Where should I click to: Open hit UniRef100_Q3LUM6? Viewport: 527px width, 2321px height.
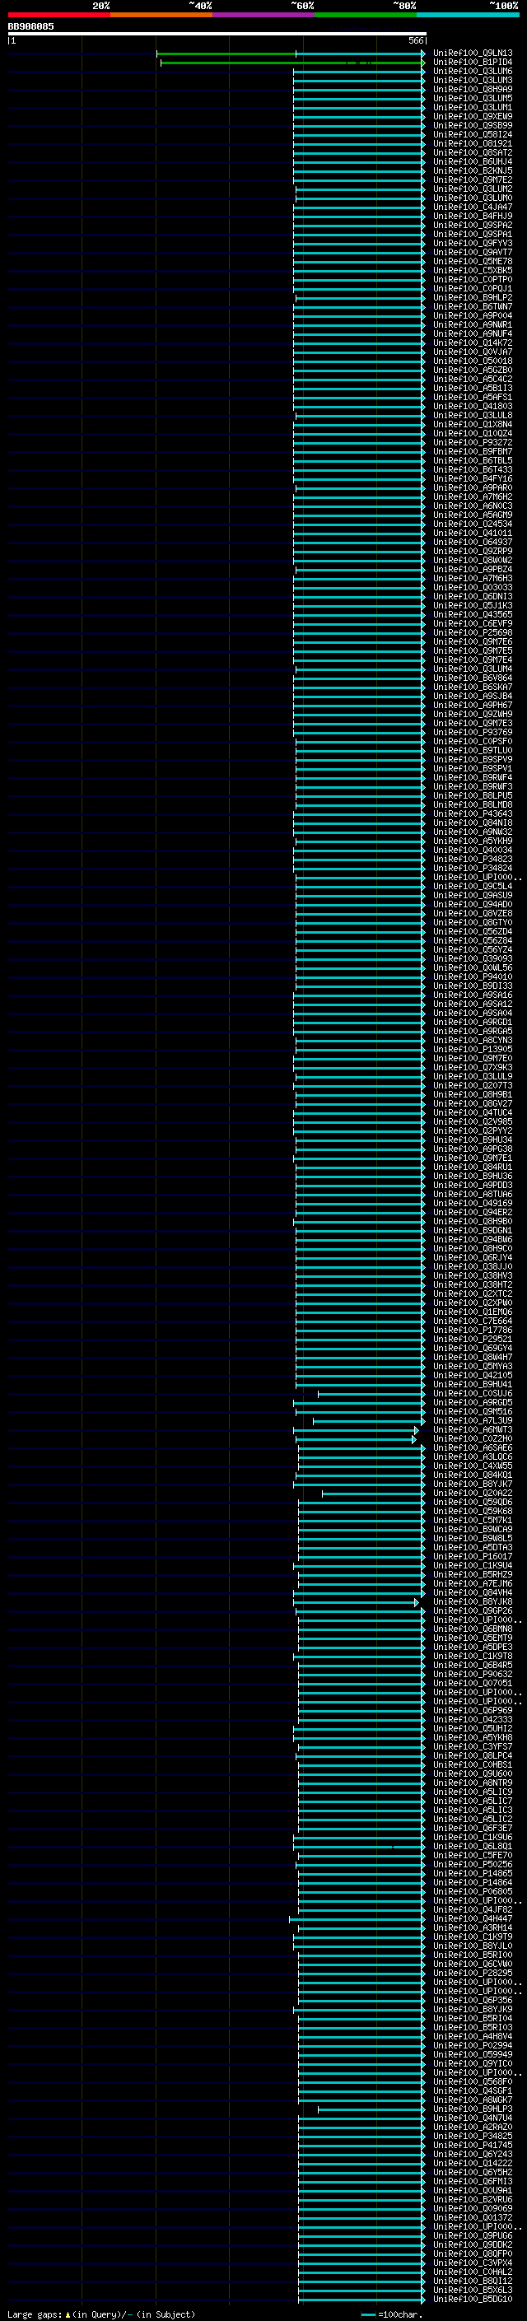tap(472, 71)
